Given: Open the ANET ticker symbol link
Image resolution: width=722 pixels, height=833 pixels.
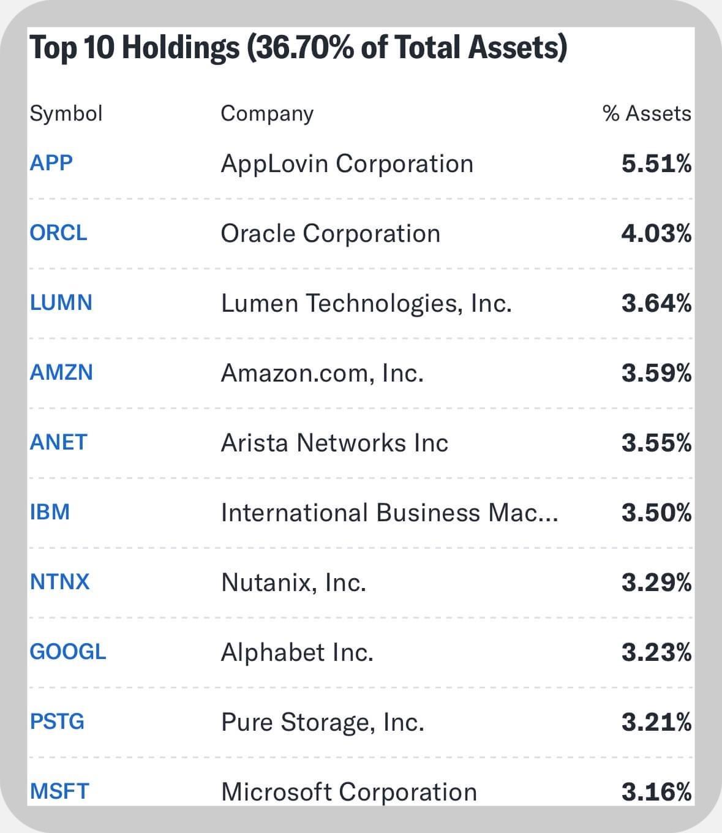Looking at the screenshot, I should [x=59, y=442].
